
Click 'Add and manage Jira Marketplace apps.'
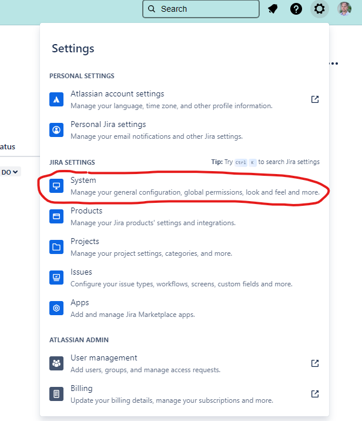click(133, 315)
